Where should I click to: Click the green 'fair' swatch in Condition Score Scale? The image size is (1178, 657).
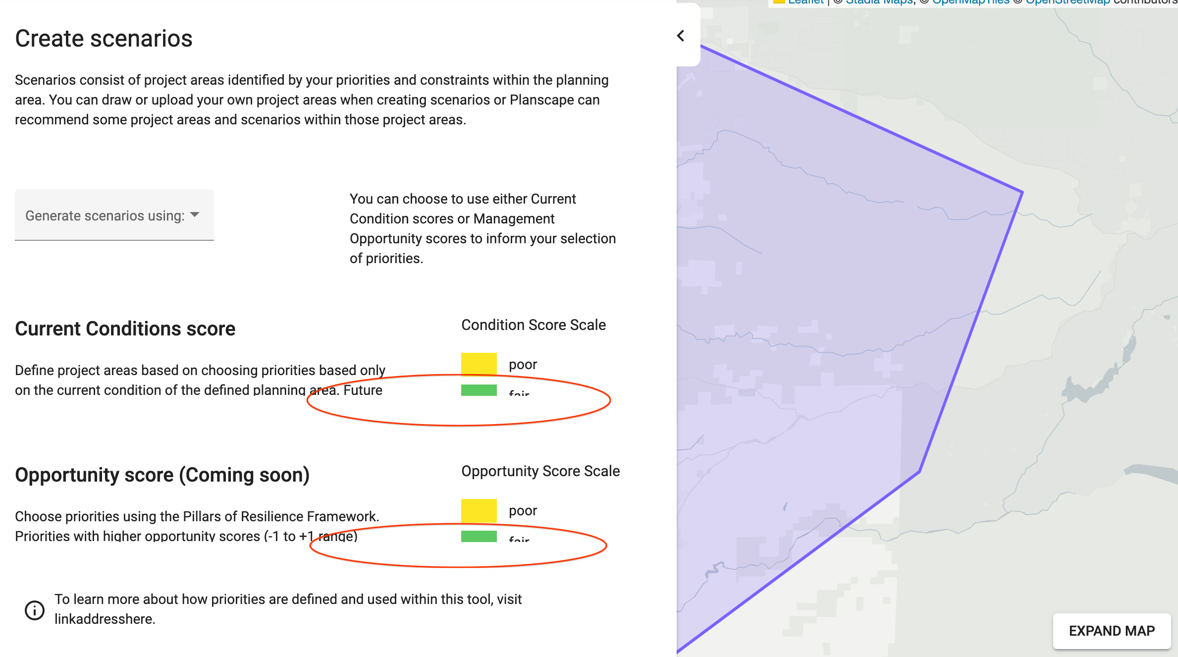tap(478, 391)
